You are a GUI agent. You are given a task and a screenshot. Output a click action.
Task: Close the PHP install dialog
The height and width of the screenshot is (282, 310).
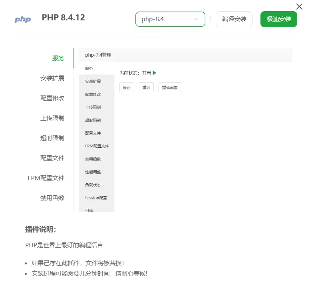pos(299,6)
